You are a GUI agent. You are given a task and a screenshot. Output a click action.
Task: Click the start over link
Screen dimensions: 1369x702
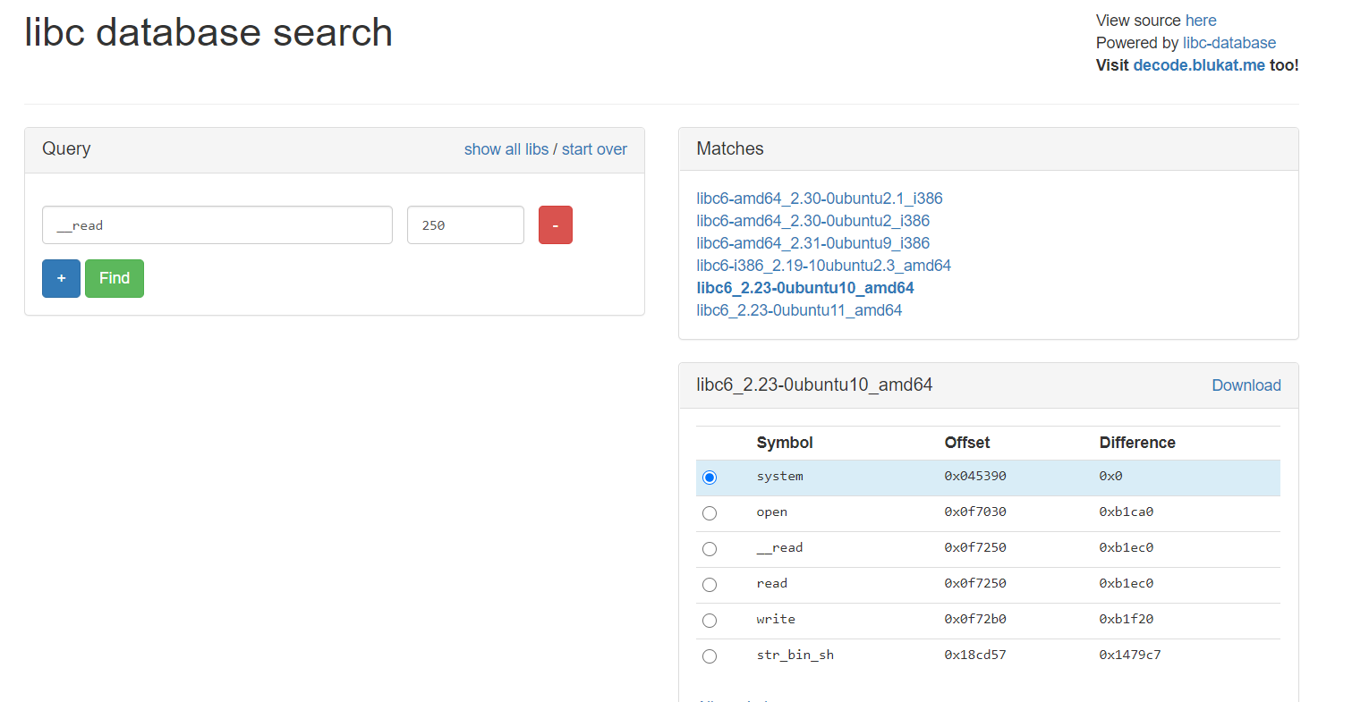click(x=594, y=149)
